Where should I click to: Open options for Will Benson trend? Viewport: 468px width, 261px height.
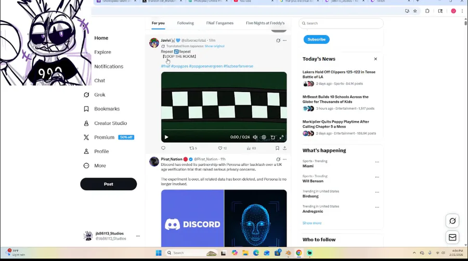377,177
